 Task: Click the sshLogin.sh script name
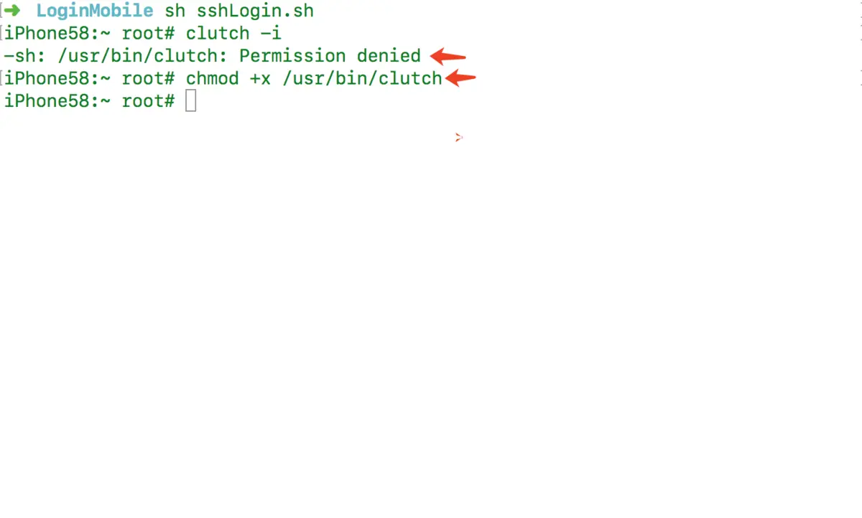(255, 11)
